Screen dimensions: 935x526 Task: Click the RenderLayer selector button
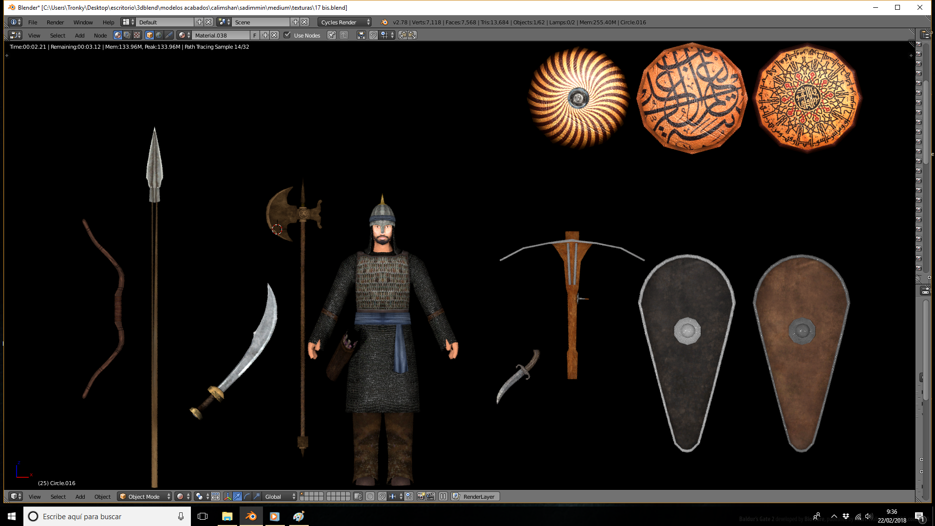coord(475,496)
